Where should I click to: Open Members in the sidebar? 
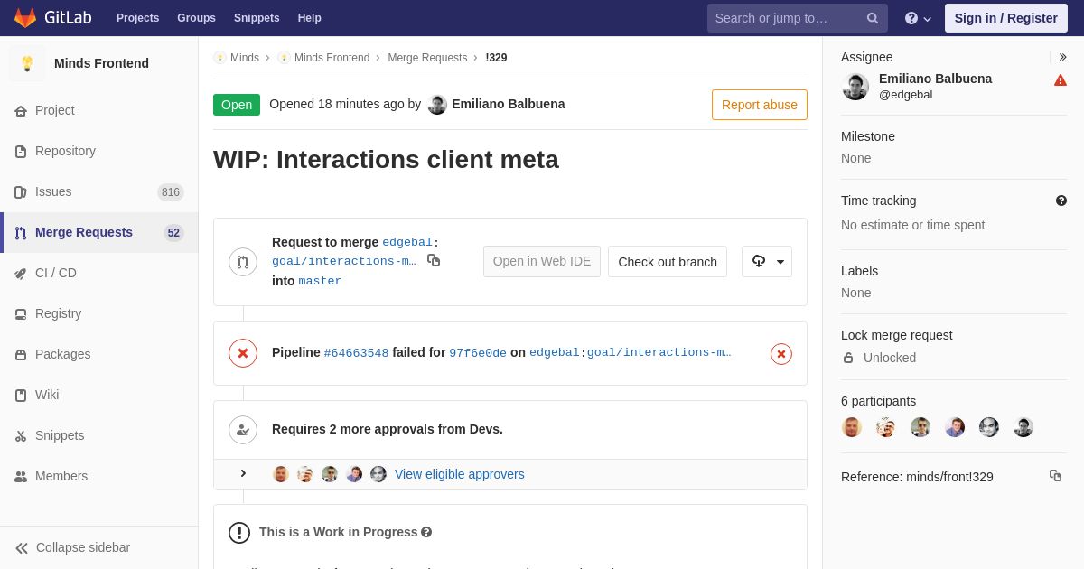pos(99,476)
